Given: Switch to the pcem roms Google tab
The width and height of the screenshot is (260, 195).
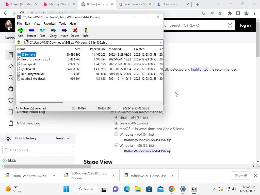Looking at the screenshot, I should coord(135,4).
